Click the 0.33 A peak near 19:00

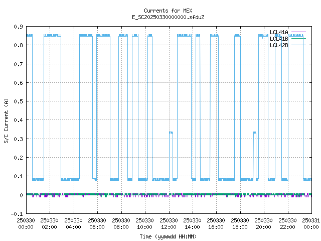click(x=255, y=133)
